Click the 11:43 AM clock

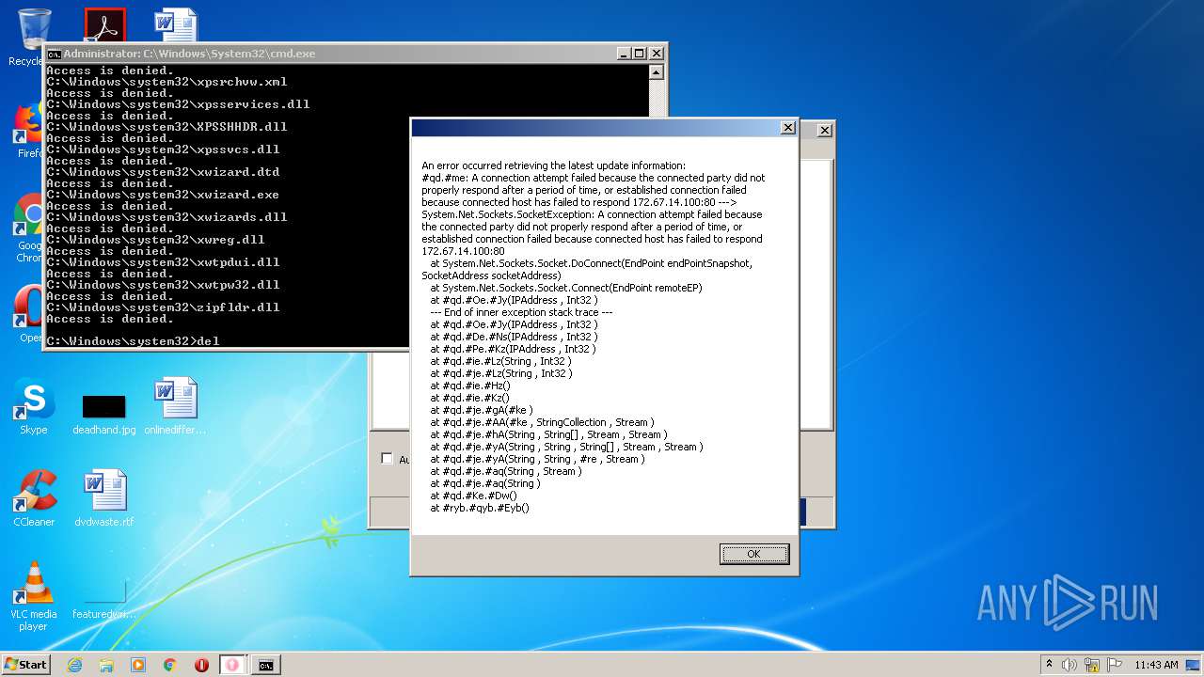pyautogui.click(x=1156, y=665)
